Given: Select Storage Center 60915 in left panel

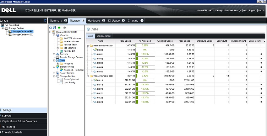Looking at the screenshot, I should pos(23,31).
